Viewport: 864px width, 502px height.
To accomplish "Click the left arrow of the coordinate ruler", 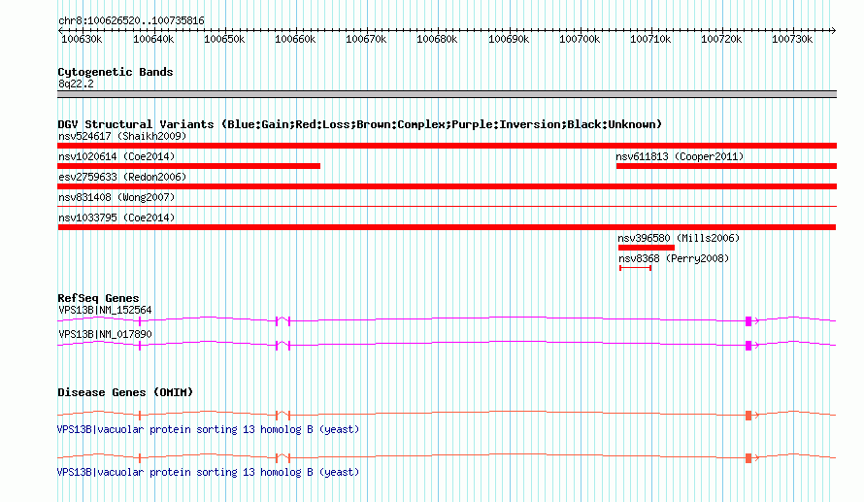I will [x=60, y=31].
